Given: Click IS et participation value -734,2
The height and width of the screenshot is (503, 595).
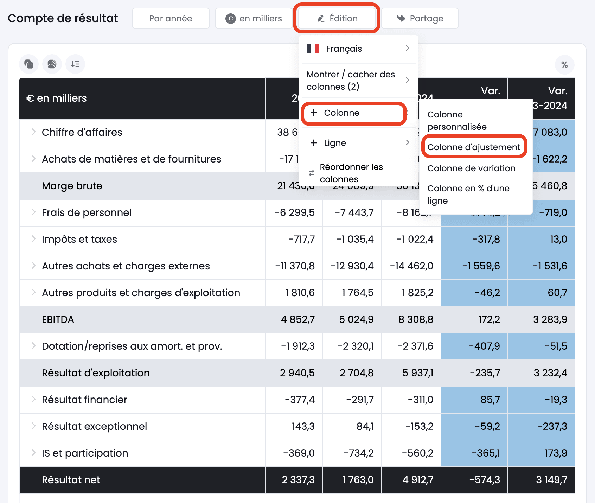Looking at the screenshot, I should tap(359, 453).
